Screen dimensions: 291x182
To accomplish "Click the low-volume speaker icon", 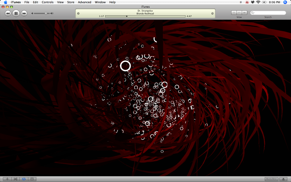I will click(x=32, y=13).
